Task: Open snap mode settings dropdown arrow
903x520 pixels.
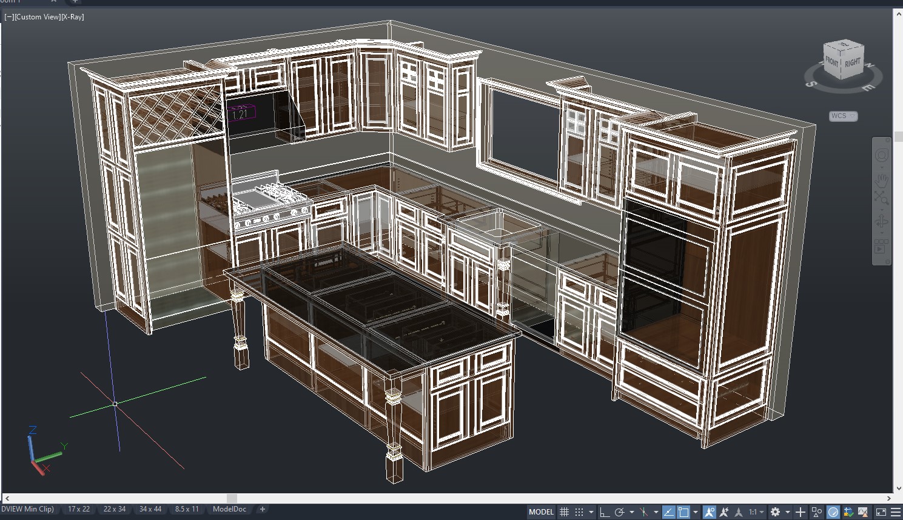Action: pos(591,512)
